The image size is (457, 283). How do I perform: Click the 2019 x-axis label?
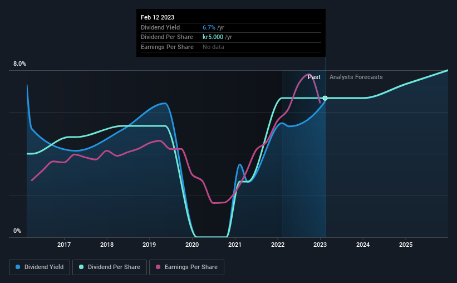(149, 245)
